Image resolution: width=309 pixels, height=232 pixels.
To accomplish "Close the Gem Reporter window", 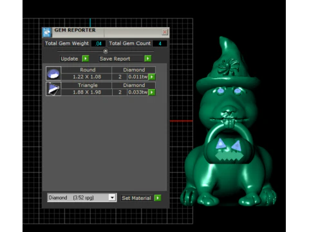I will click(x=165, y=32).
